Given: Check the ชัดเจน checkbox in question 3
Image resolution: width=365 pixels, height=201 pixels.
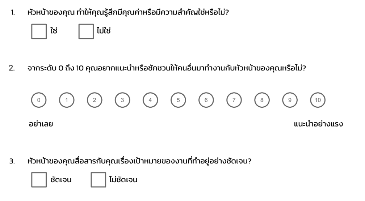Looking at the screenshot, I should (39, 180).
